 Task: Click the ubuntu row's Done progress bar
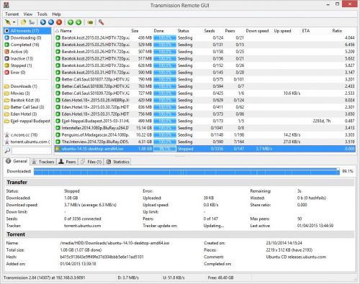(165, 149)
